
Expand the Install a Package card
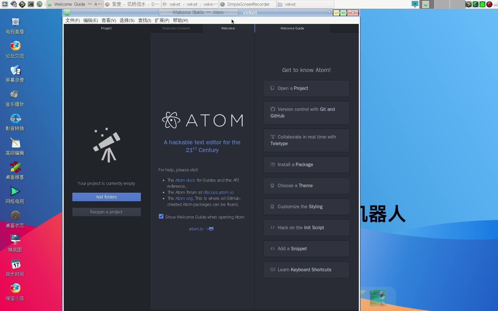coord(306,165)
